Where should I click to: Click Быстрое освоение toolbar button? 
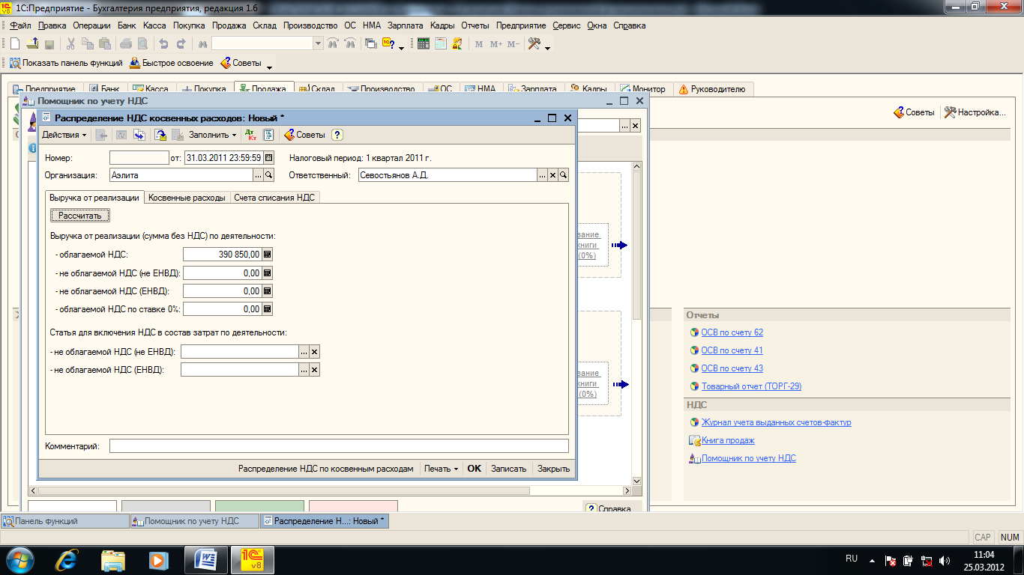pyautogui.click(x=172, y=63)
